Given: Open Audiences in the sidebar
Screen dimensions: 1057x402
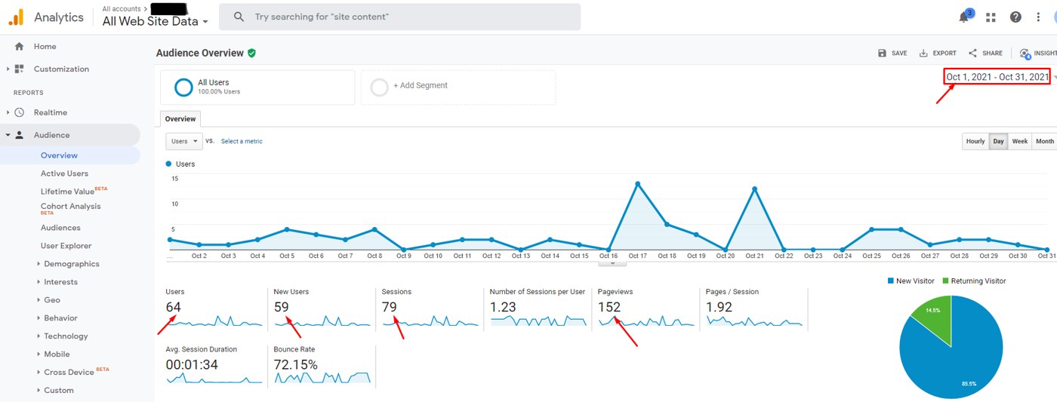Looking at the screenshot, I should 60,228.
